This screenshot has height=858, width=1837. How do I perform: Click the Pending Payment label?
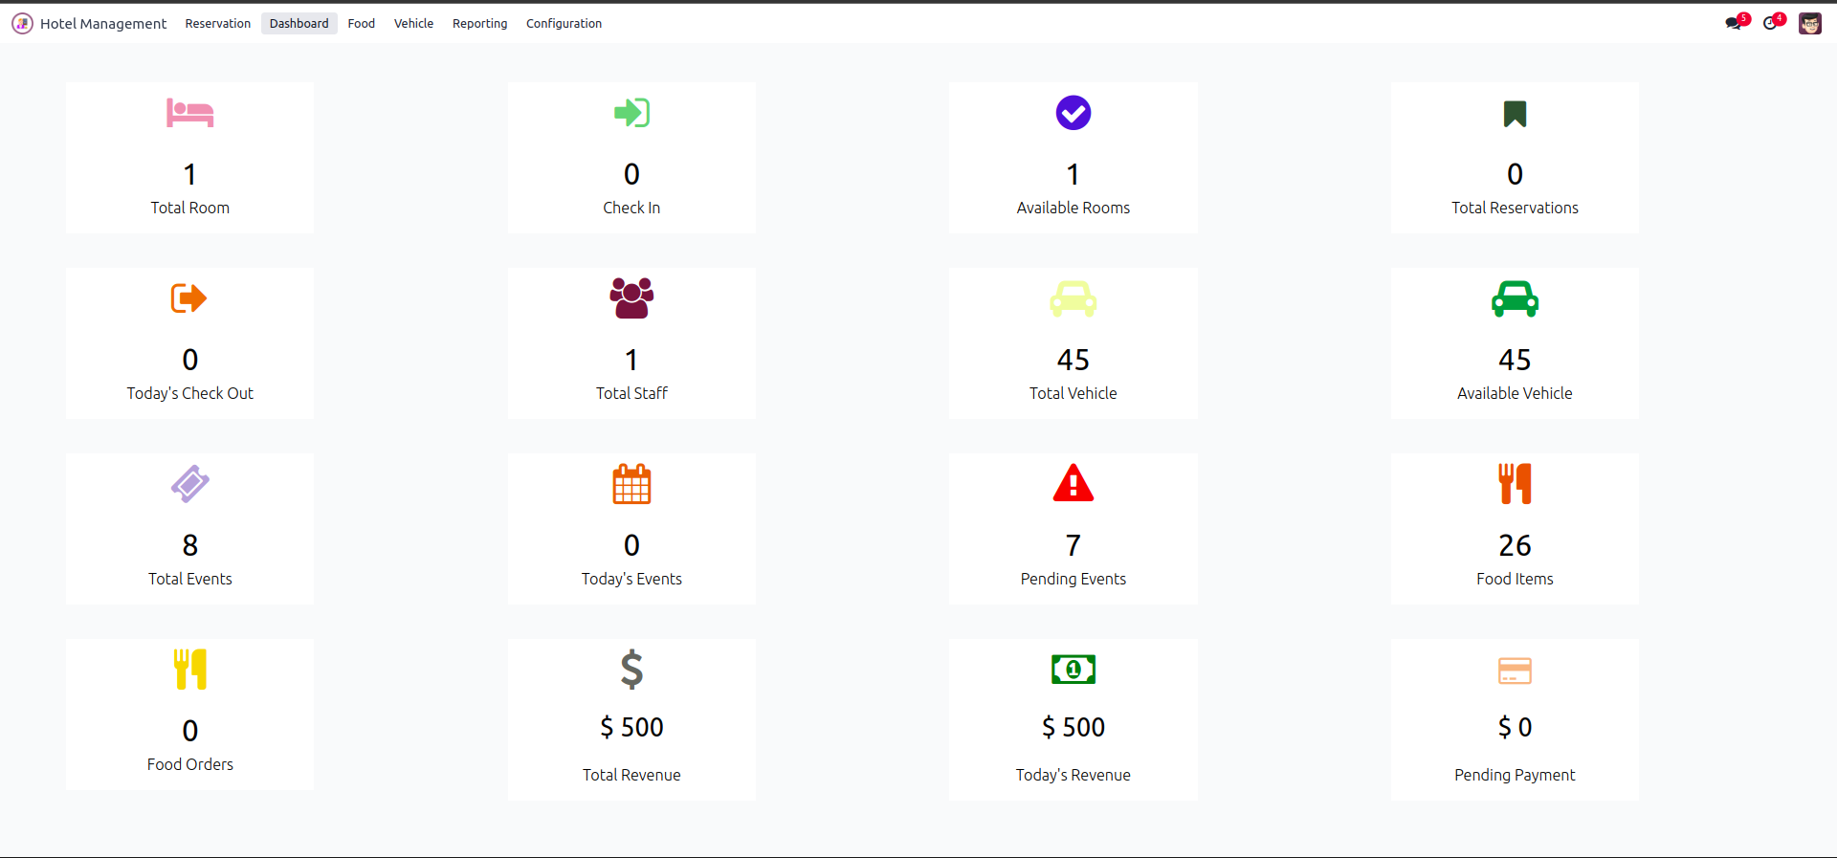click(1515, 775)
